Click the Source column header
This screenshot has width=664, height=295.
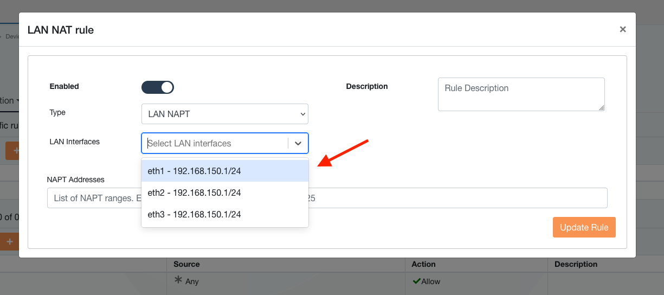pos(186,264)
